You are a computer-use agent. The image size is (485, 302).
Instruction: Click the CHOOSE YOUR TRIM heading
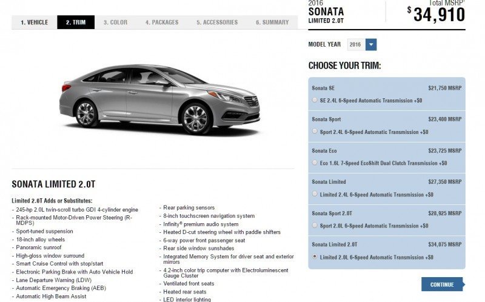click(x=344, y=65)
